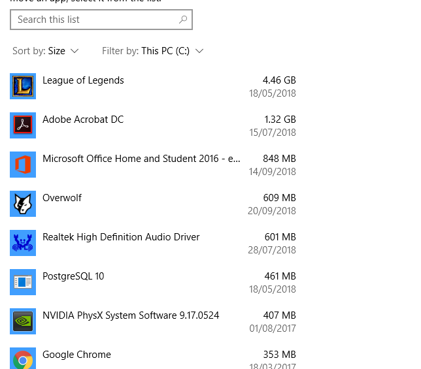Open the Filter by This PC (C:) dropdown

pos(152,51)
